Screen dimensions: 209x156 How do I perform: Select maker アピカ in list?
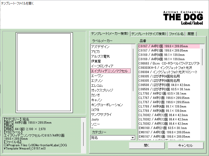point(111,52)
